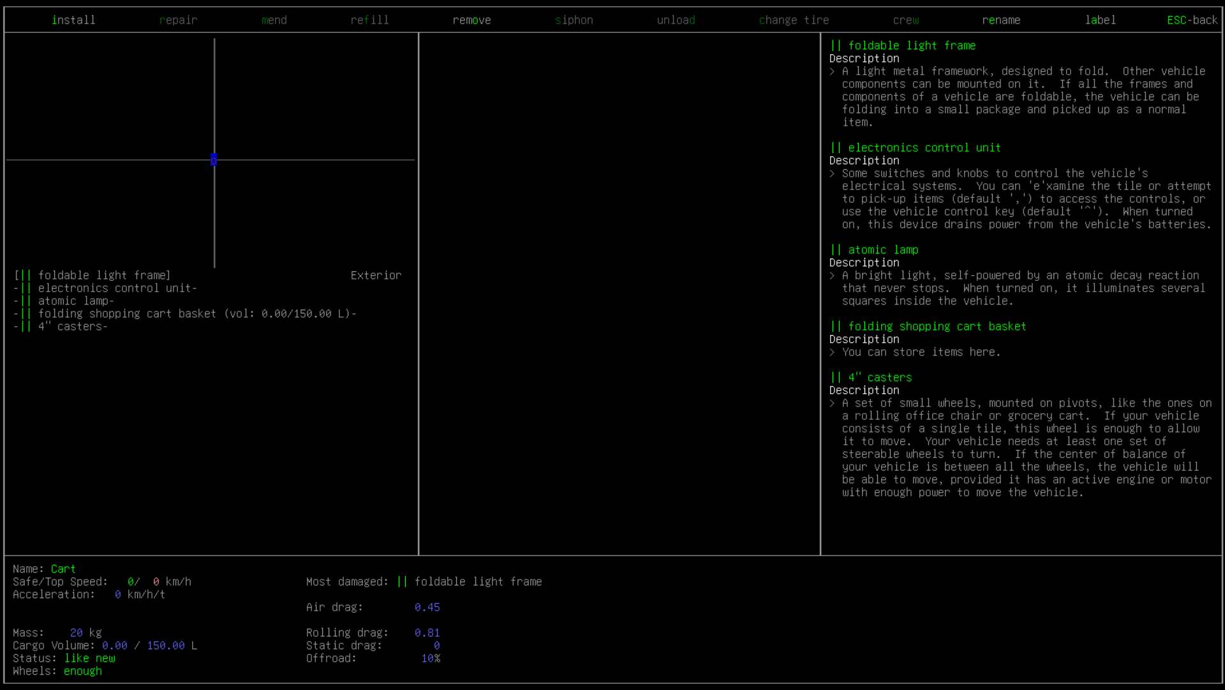Click the electronics control unit heading
Viewport: 1225px width, 690px height.
pyautogui.click(x=924, y=147)
